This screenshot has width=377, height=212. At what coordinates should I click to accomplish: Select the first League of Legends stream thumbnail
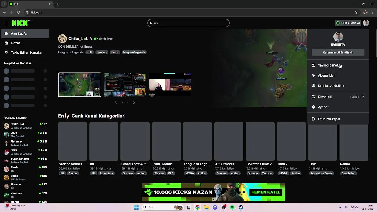(x=80, y=85)
